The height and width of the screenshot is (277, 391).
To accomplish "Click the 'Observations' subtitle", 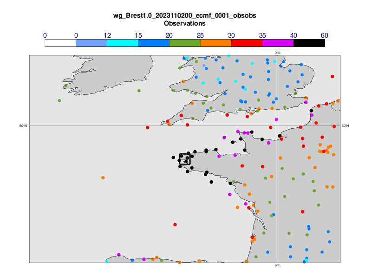I will [185, 23].
